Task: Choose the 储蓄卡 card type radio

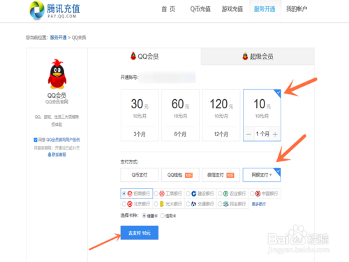Action: pos(144,216)
